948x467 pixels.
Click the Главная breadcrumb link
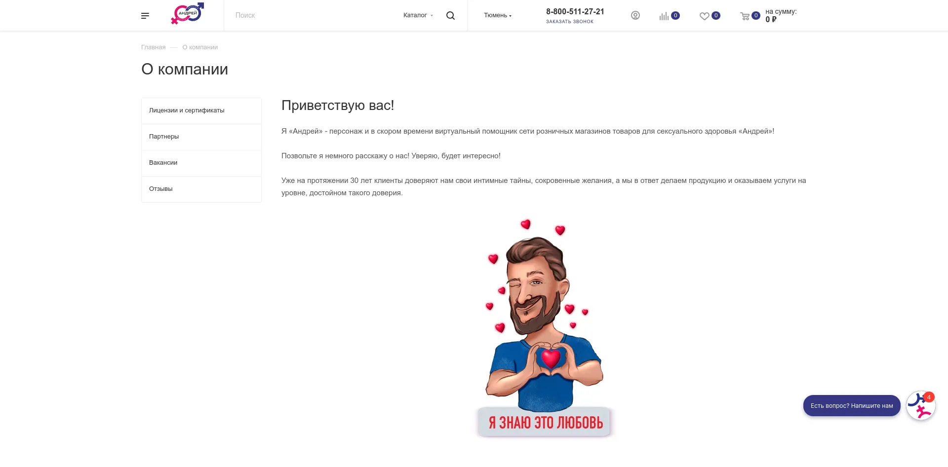coord(153,47)
